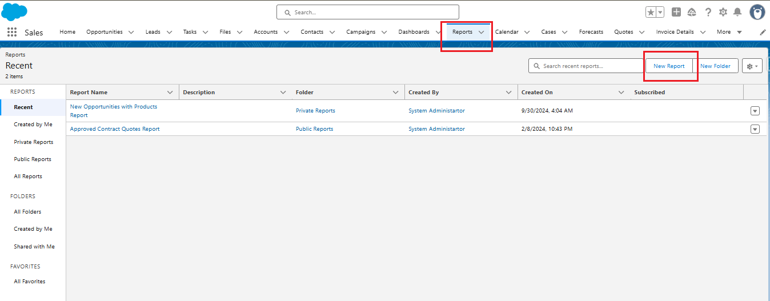Open user profile avatar menu
Image resolution: width=770 pixels, height=301 pixels.
click(757, 12)
